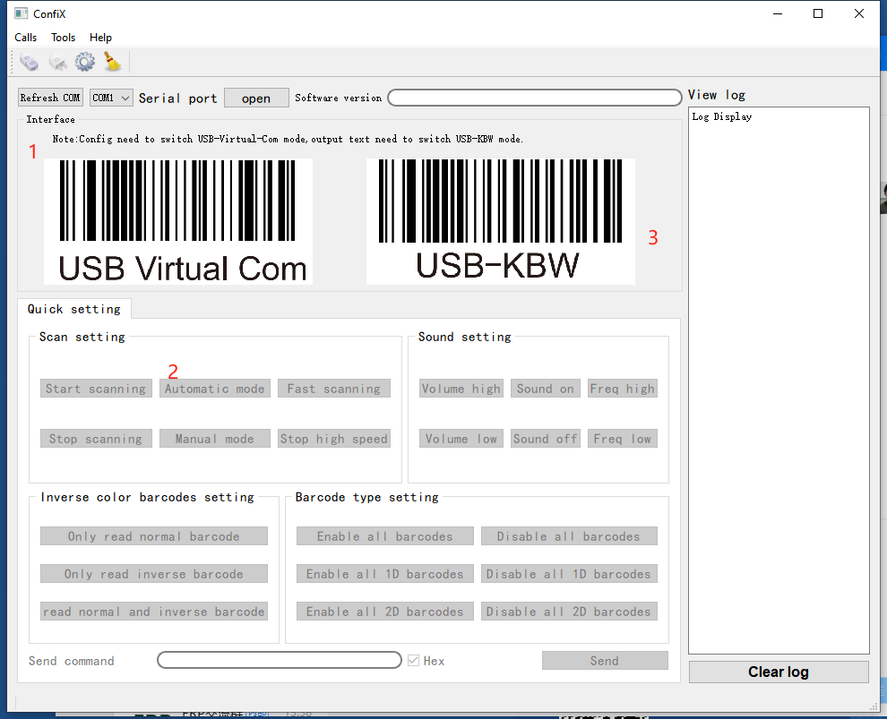The image size is (887, 719).
Task: Open the Tools menu
Action: pos(64,38)
